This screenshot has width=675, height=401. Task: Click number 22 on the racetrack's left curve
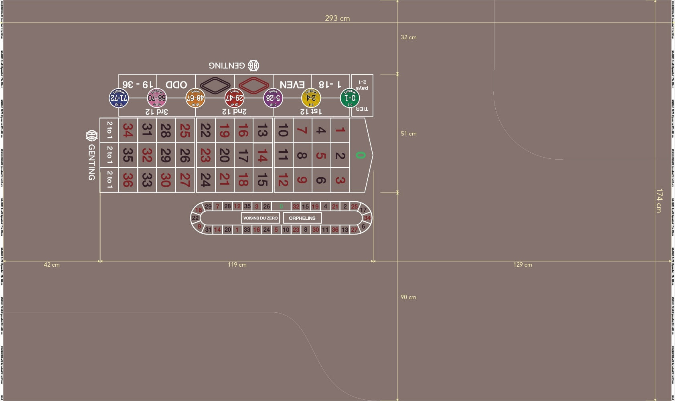[195, 218]
